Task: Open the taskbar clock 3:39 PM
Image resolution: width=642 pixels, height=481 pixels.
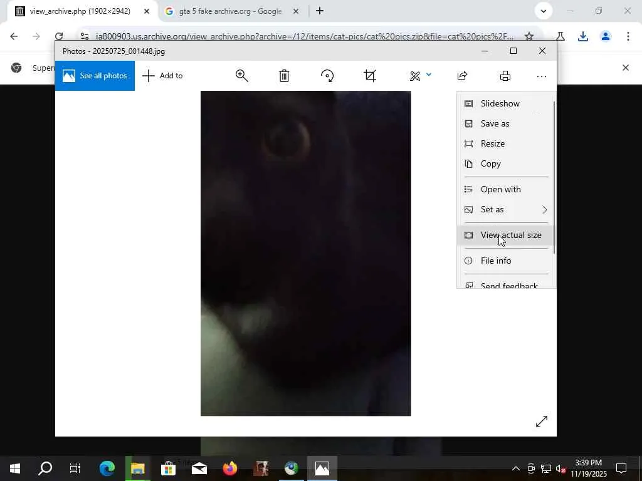Action: click(588, 468)
